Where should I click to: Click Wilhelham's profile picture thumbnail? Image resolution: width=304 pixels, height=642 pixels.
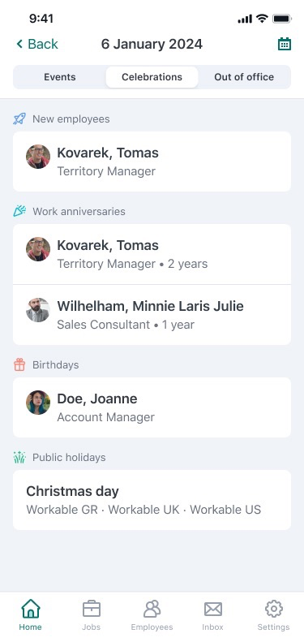click(38, 310)
